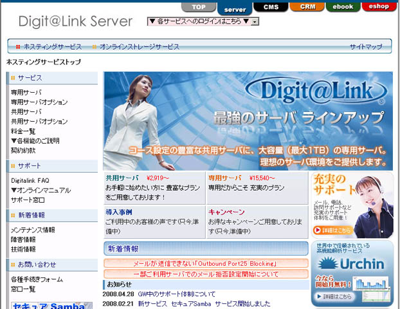Open 専用サーバ ¥15,540~ panel heading
Image resolution: width=400 pixels, height=309 pixels.
point(242,178)
